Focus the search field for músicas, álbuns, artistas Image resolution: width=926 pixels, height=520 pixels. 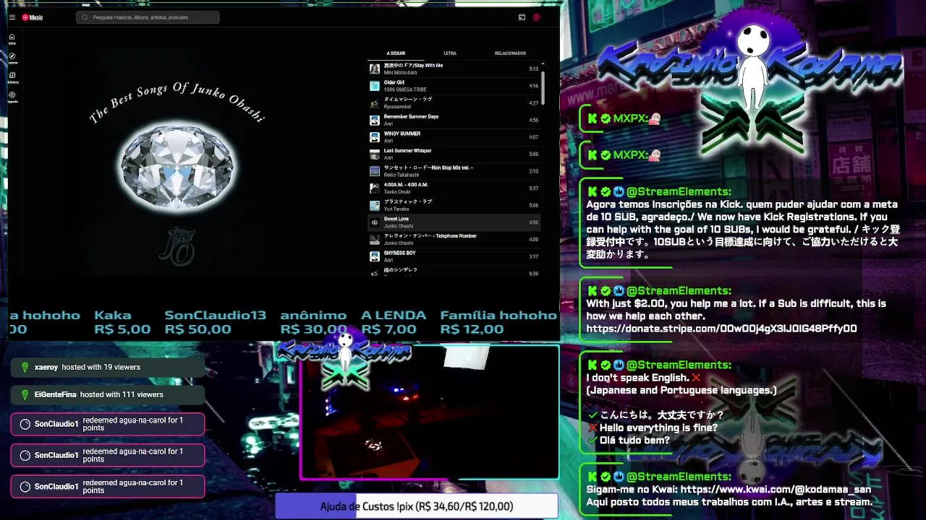(148, 17)
